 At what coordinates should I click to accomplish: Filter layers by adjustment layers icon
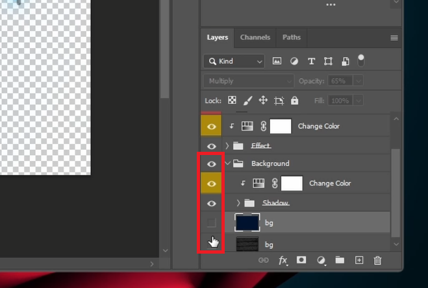(x=294, y=61)
